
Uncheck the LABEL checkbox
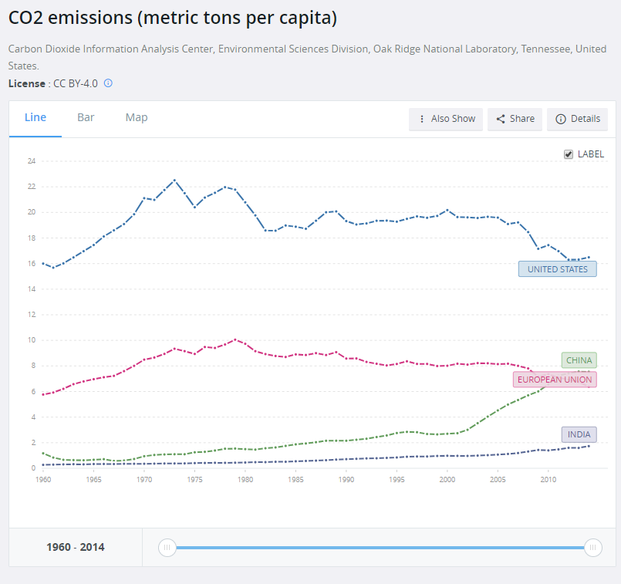point(569,154)
